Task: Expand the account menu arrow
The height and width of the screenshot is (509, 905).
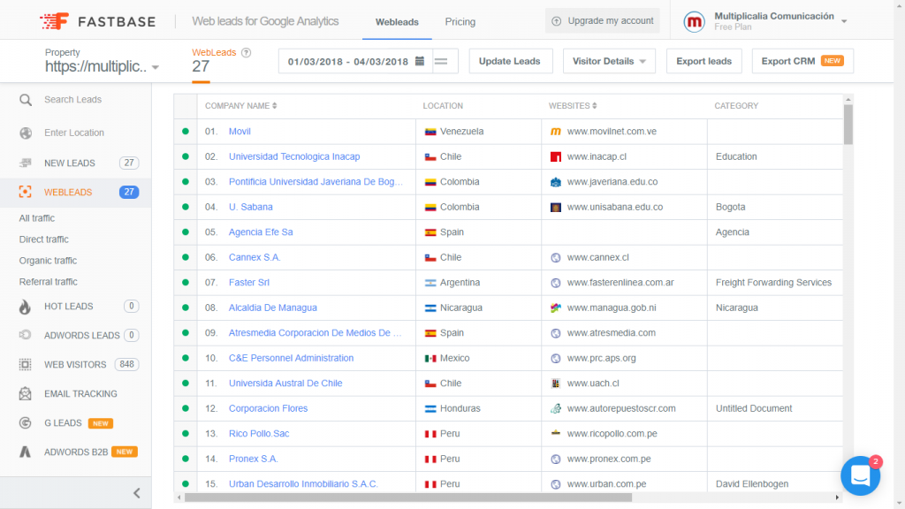Action: 844,21
